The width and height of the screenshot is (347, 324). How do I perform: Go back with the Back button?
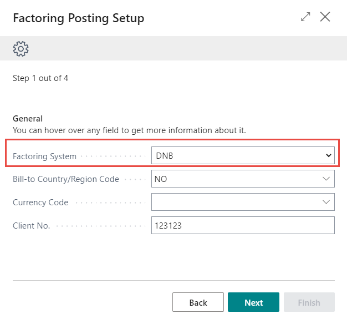(x=198, y=302)
